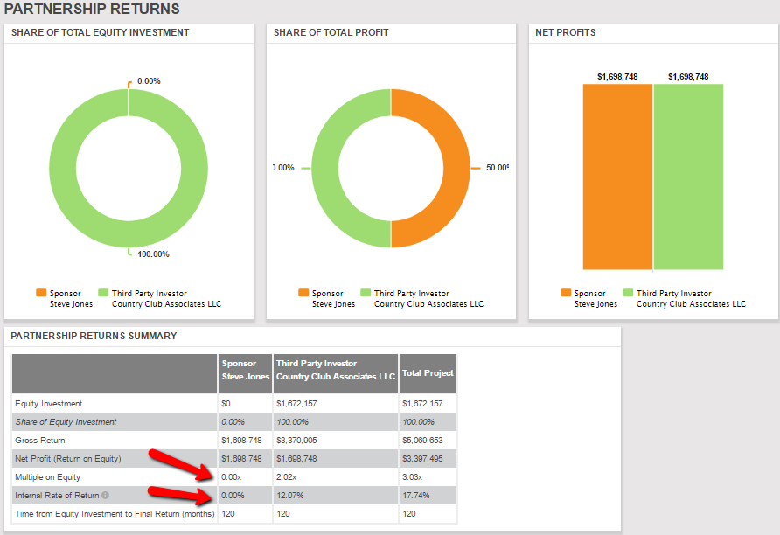Click the Third Party Investor column header in table
780x535 pixels.
click(x=335, y=371)
